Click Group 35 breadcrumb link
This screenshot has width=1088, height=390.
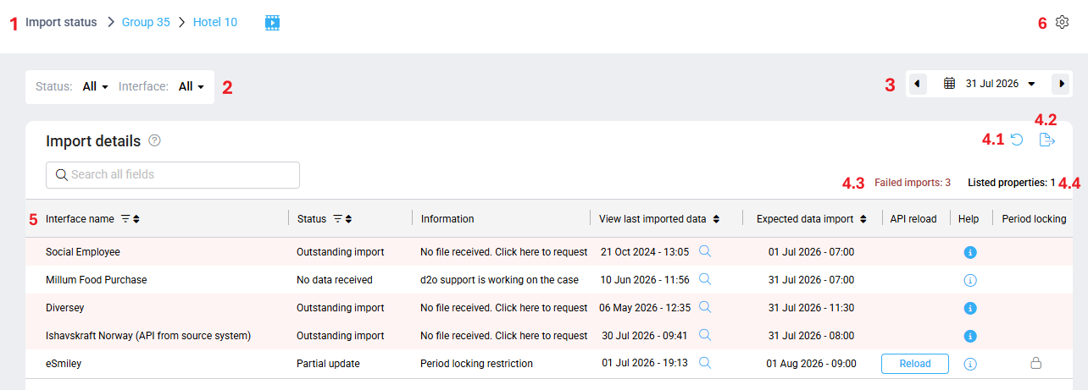(x=146, y=22)
